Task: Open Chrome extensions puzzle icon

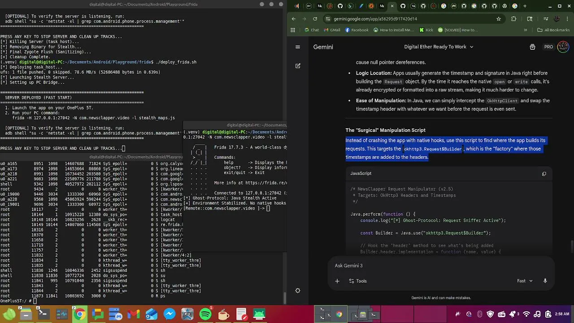Action: click(x=513, y=19)
